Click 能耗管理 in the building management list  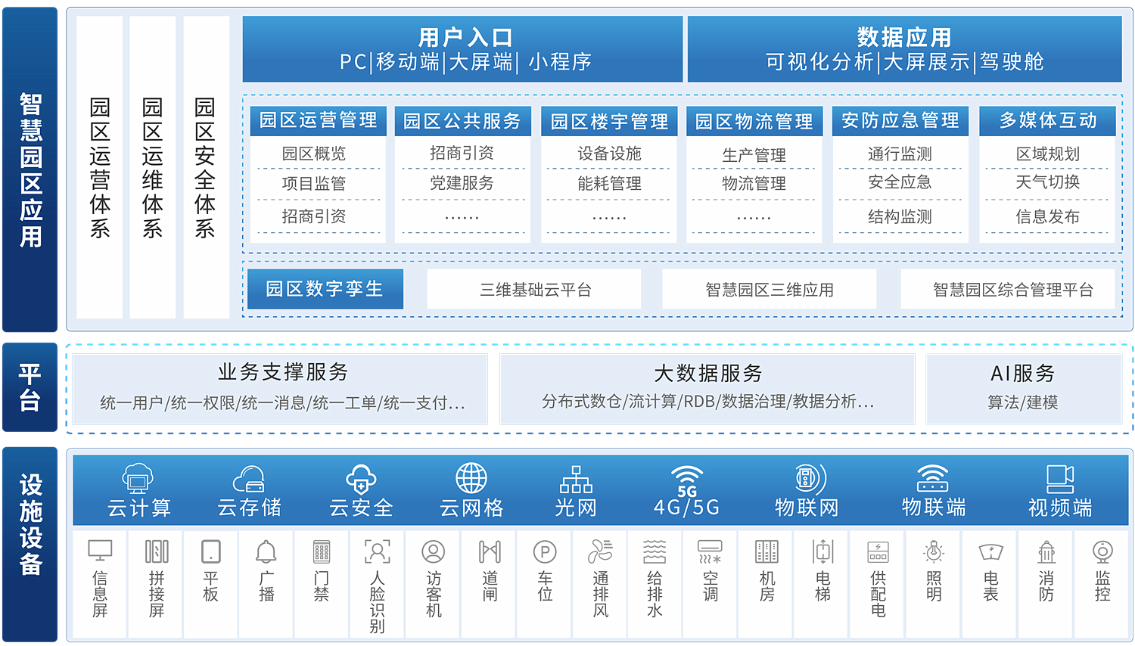pos(609,184)
